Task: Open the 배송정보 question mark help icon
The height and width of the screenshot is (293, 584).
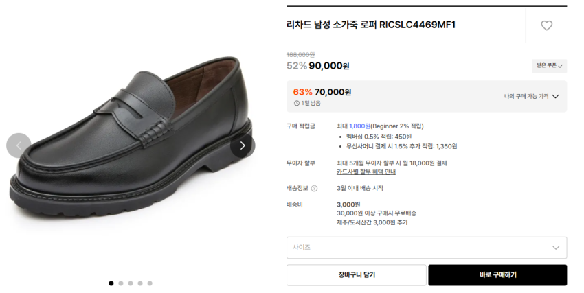Action: [x=315, y=189]
